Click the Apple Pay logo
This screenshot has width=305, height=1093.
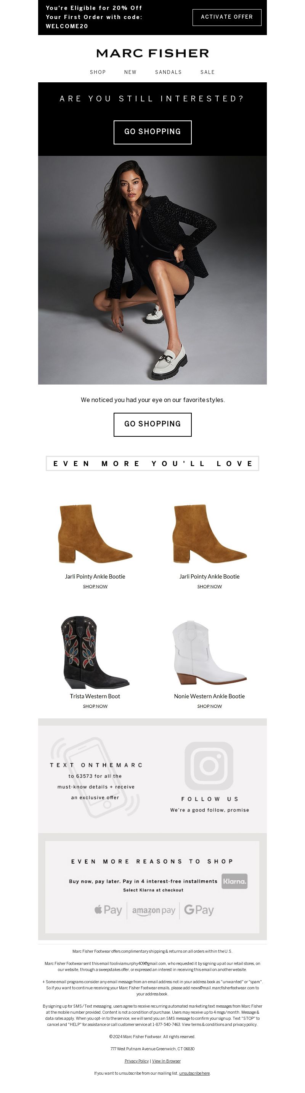point(108,910)
